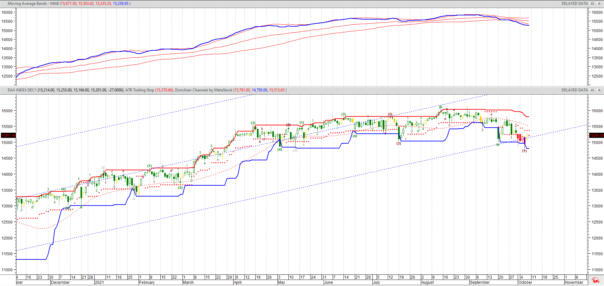
Task: Click DELAYED DATA text in the upper pane header
Action: pyautogui.click(x=574, y=4)
